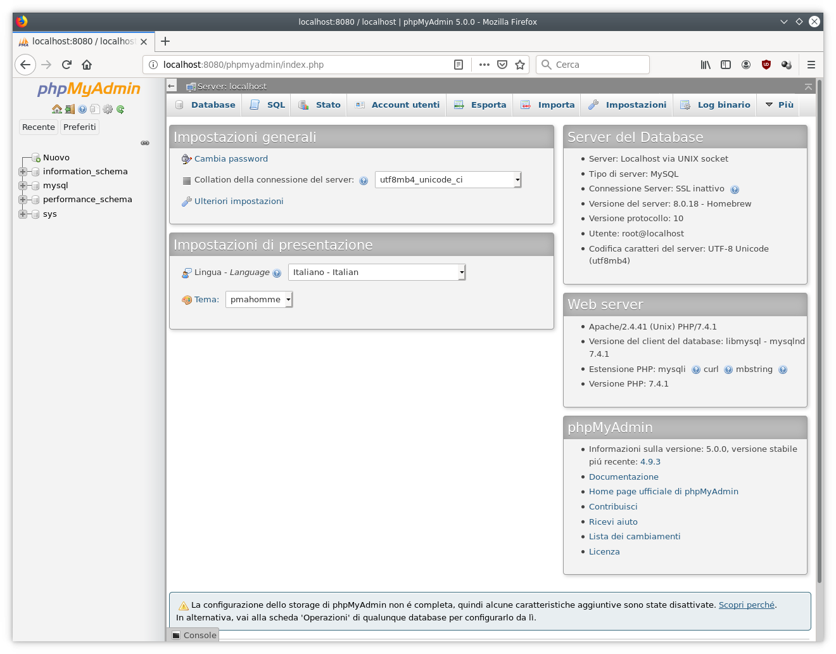Click the Scopri perché link
Viewport: 836px width, 654px height.
coord(747,605)
